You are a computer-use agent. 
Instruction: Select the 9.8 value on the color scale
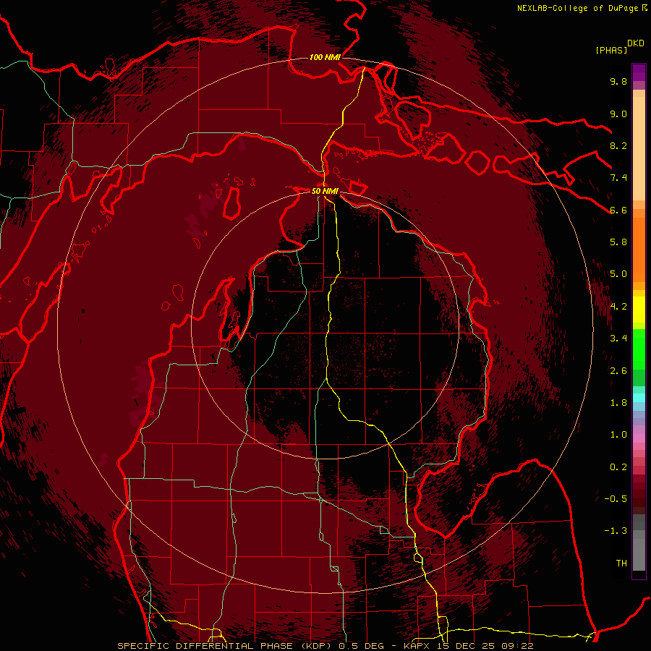click(x=618, y=81)
